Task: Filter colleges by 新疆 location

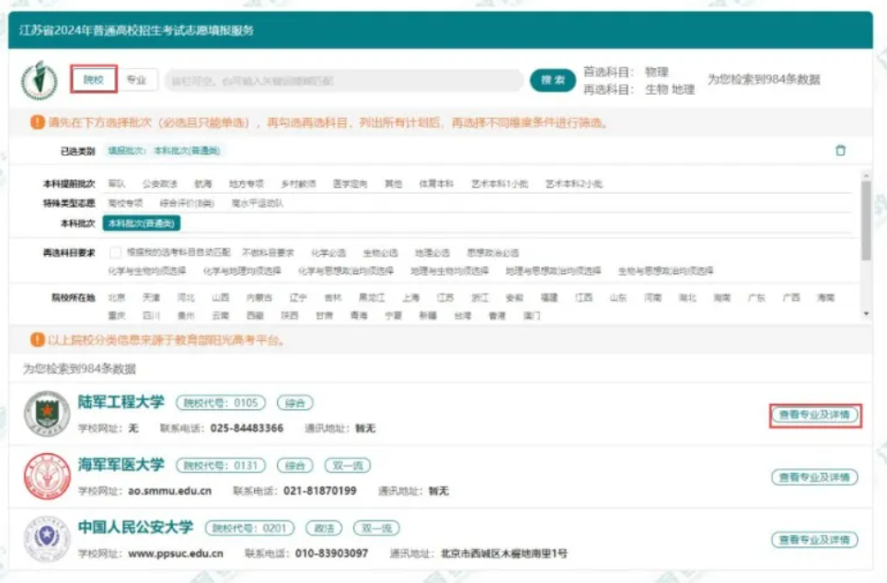Action: [428, 315]
